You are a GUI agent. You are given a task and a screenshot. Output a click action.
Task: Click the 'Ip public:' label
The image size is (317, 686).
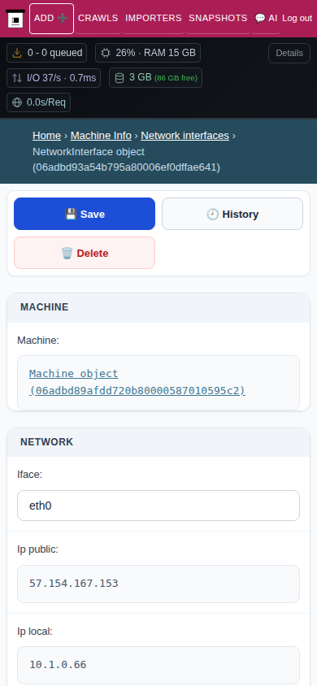(x=37, y=549)
